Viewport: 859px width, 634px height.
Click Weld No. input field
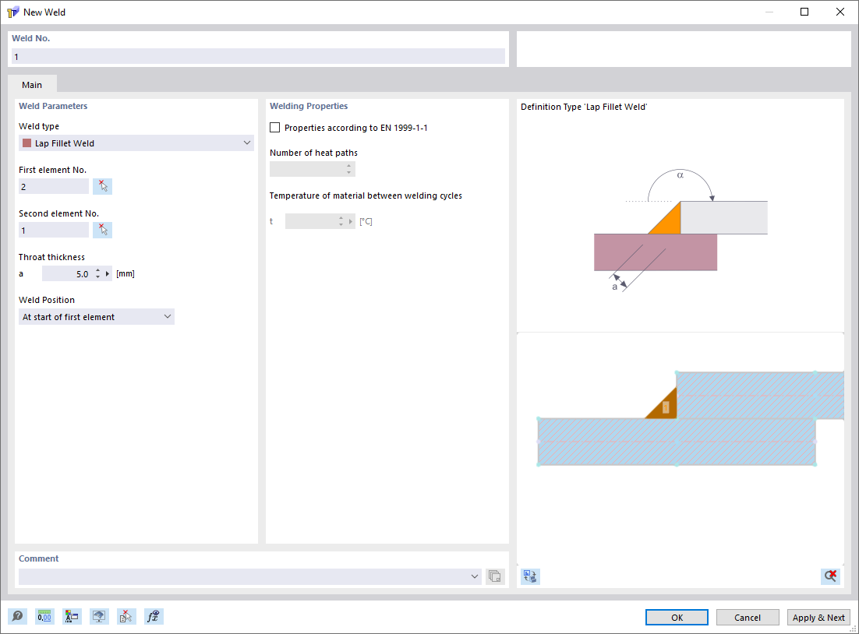tap(258, 56)
